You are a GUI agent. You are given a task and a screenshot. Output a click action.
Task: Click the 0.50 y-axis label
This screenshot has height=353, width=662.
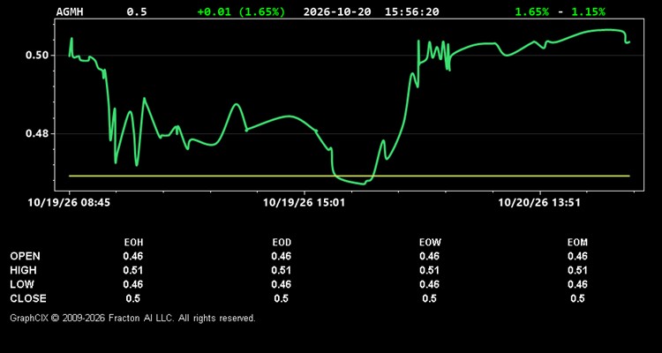point(37,56)
